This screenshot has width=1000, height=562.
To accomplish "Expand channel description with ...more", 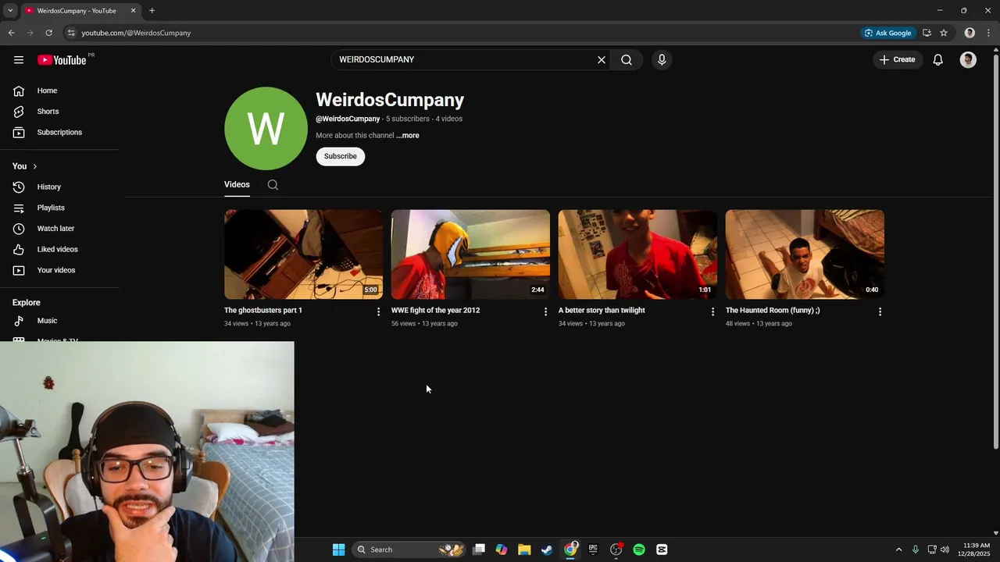I will (408, 136).
